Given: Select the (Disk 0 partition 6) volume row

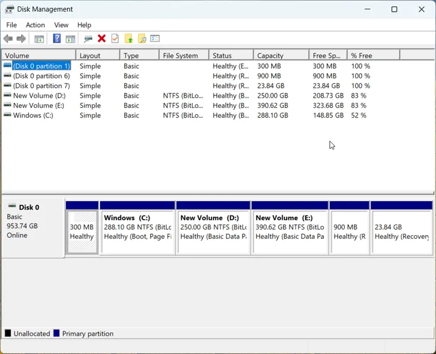Looking at the screenshot, I should (x=41, y=76).
